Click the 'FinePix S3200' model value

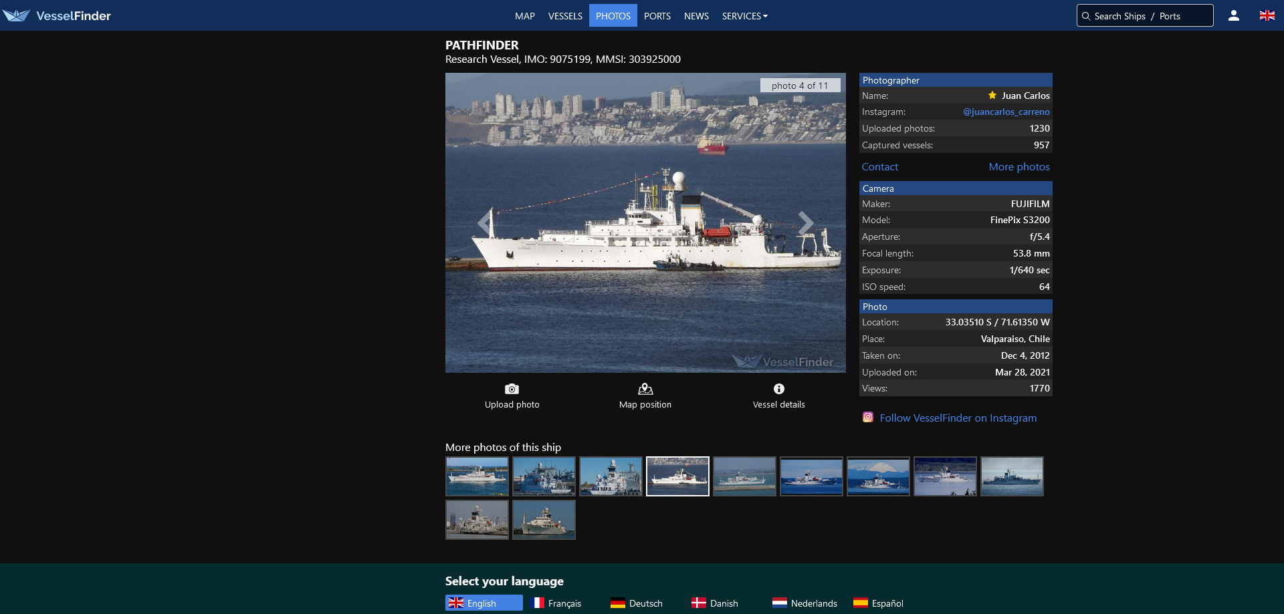(x=1020, y=220)
